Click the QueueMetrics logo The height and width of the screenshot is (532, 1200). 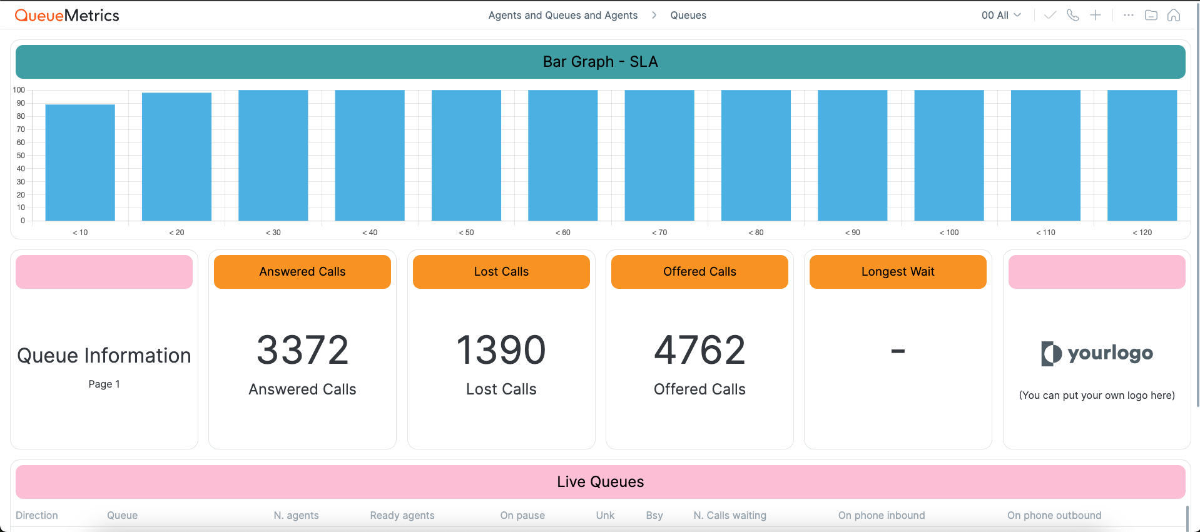[x=67, y=16]
